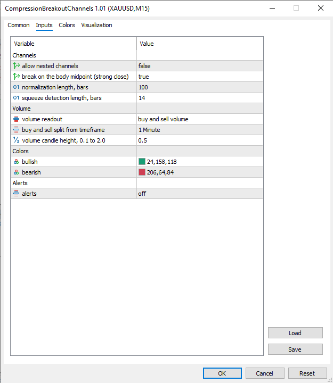The image size is (333, 383).
Task: Load a preset with the Load button
Action: click(x=295, y=333)
